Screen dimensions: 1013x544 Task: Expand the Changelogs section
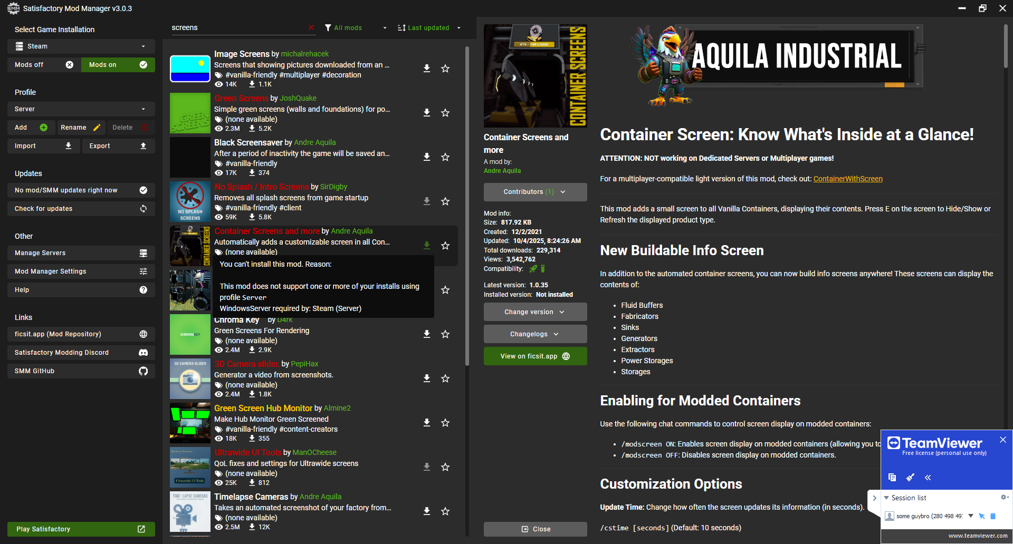tap(535, 334)
